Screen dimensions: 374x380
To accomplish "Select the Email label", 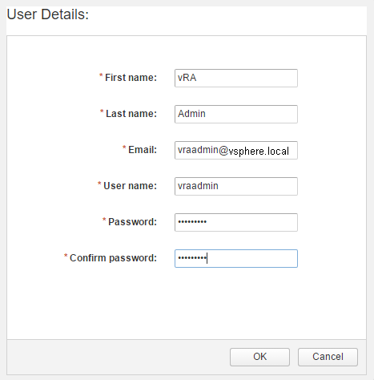I will (143, 150).
